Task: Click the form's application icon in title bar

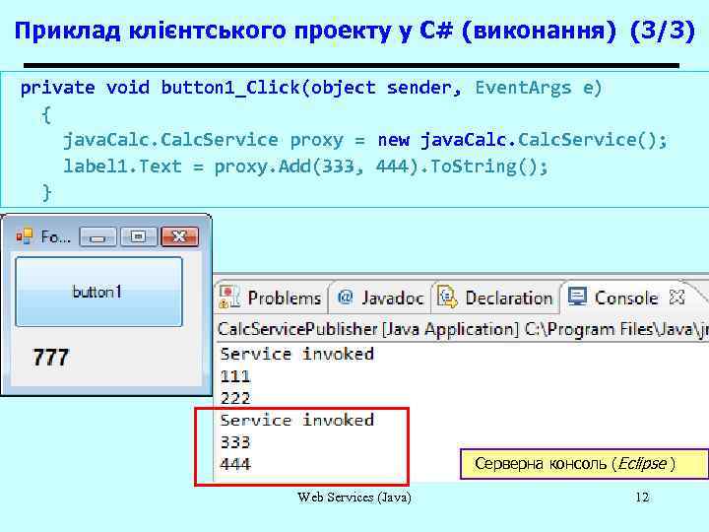Action: pos(25,236)
